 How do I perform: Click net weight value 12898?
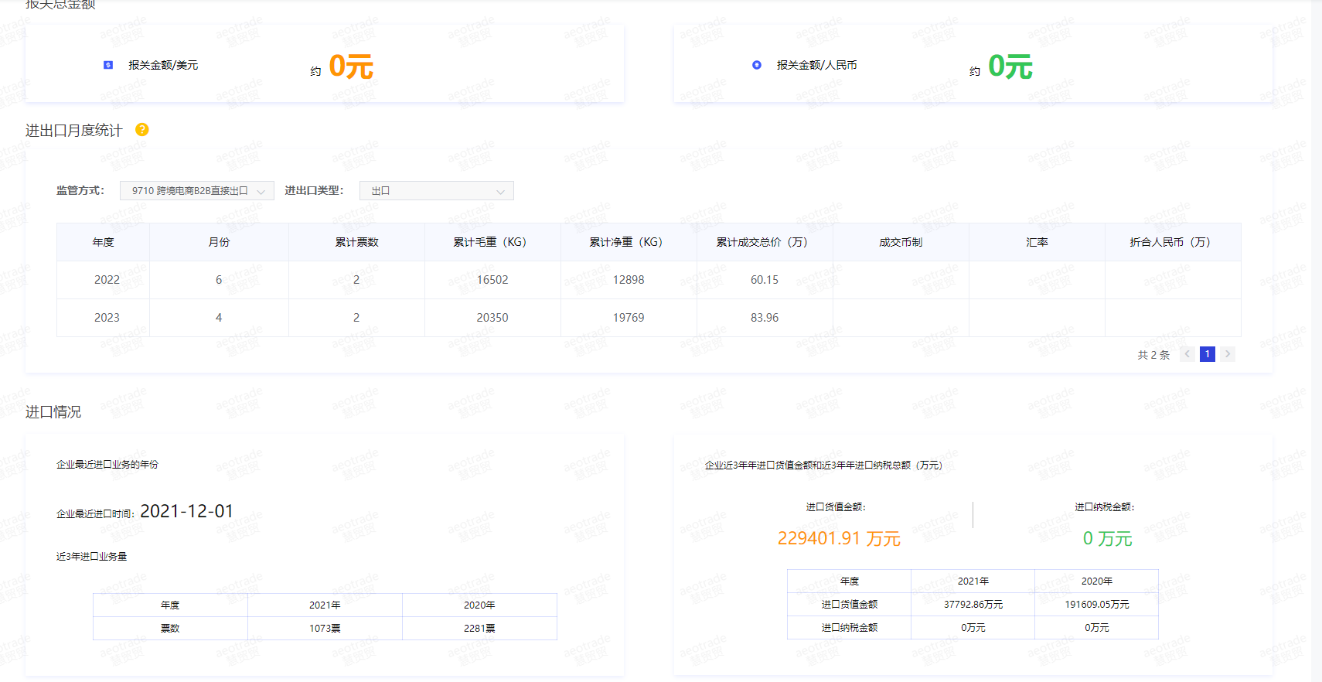tap(629, 280)
